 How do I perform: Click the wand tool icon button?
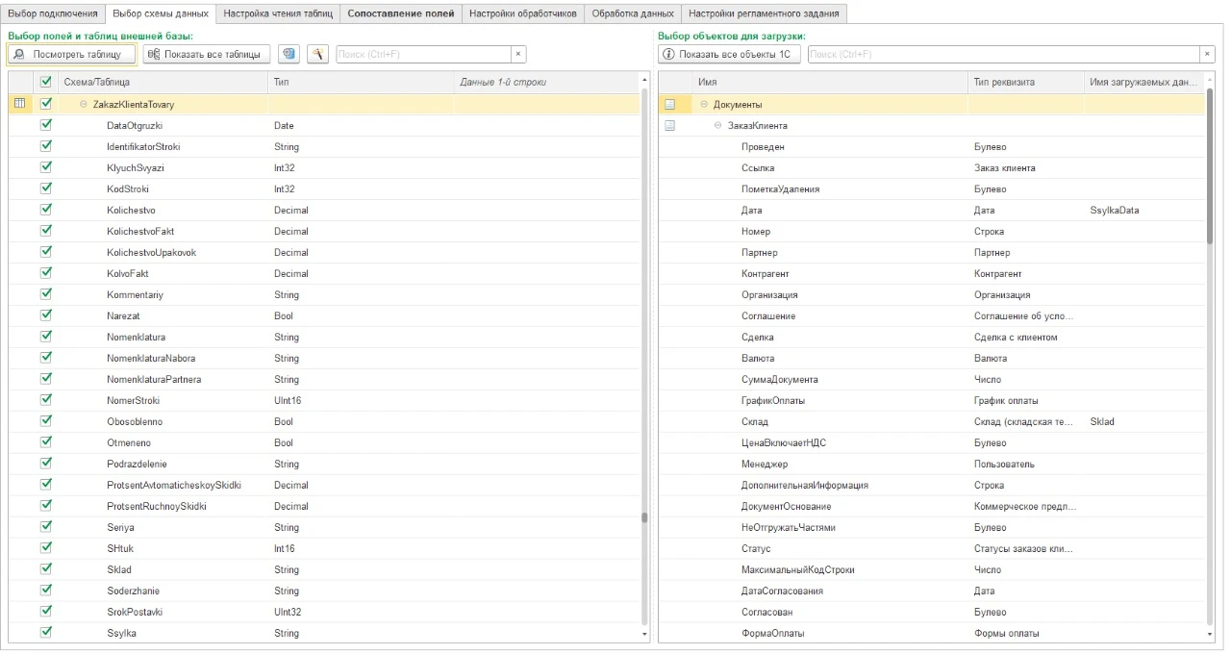pyautogui.click(x=317, y=54)
